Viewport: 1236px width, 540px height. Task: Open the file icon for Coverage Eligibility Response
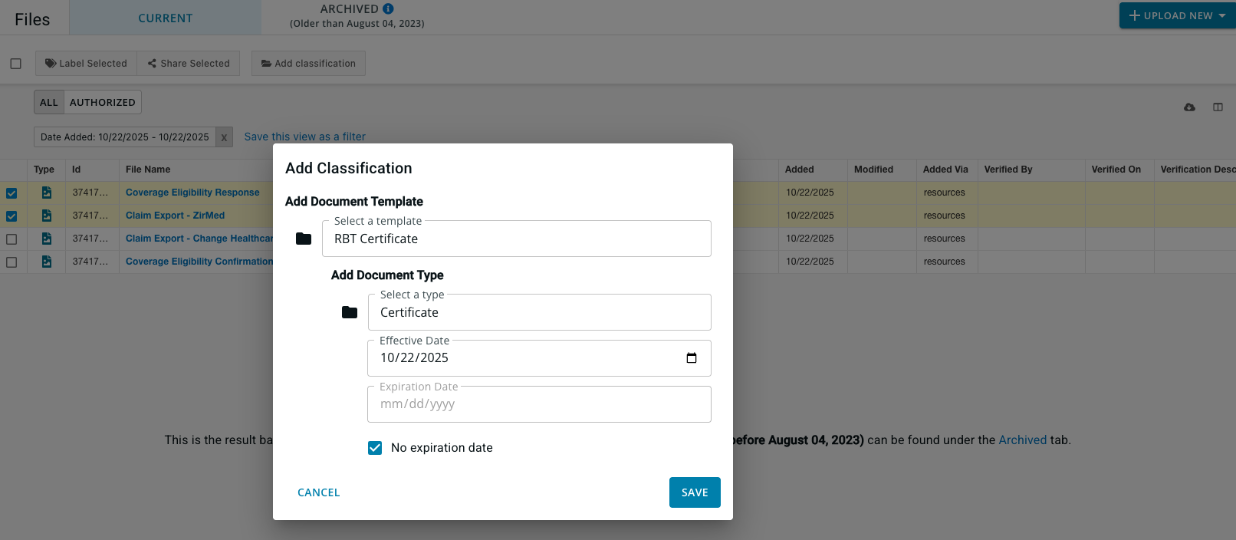click(47, 193)
